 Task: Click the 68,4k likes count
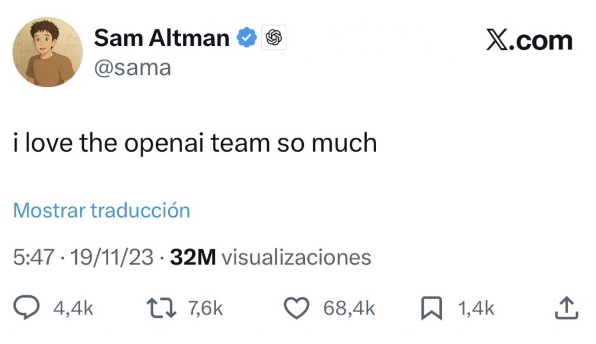(x=349, y=309)
